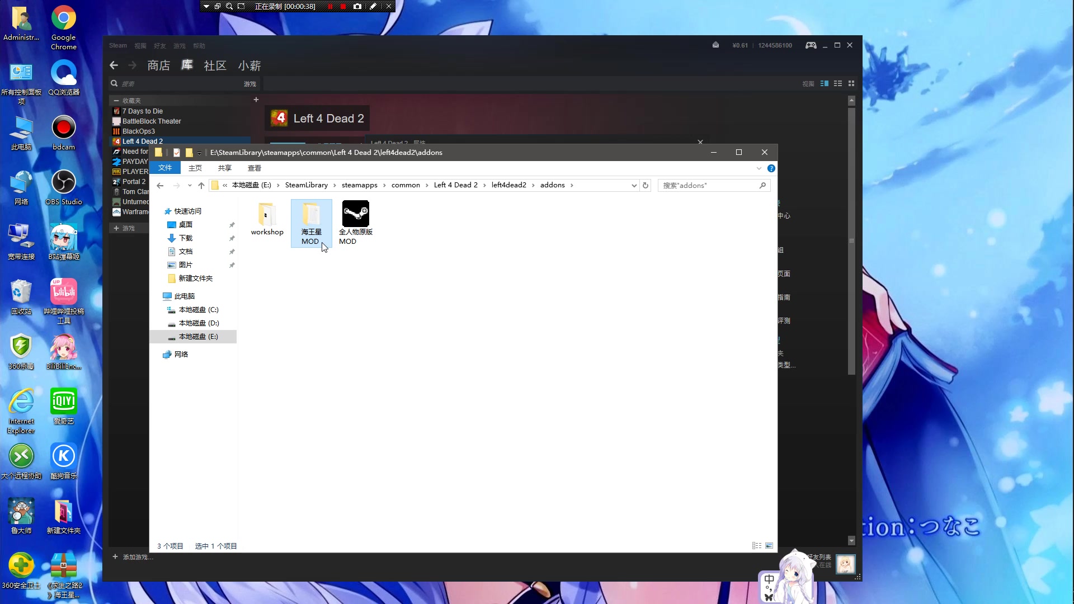This screenshot has width=1074, height=604.
Task: Select Steam library detail view icon
Action: pos(825,84)
